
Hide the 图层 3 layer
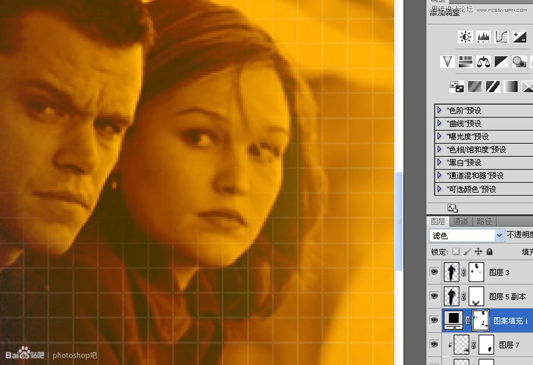click(x=434, y=272)
